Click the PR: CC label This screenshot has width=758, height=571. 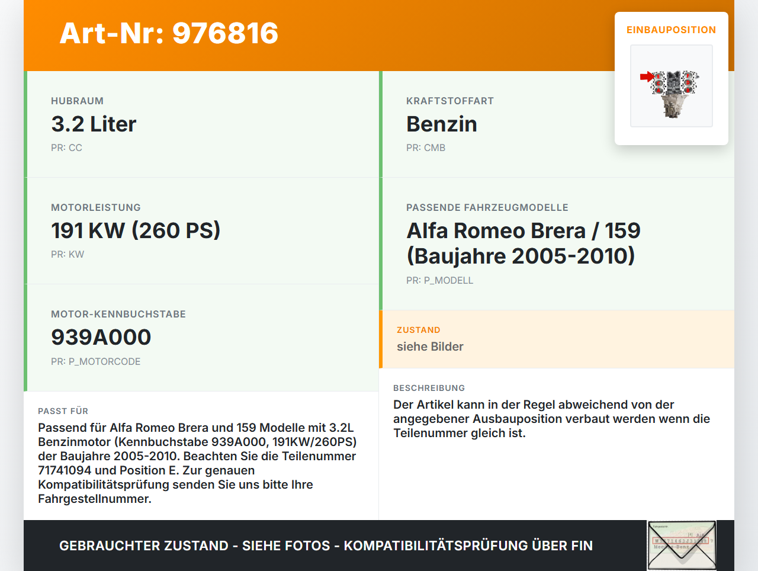[66, 148]
